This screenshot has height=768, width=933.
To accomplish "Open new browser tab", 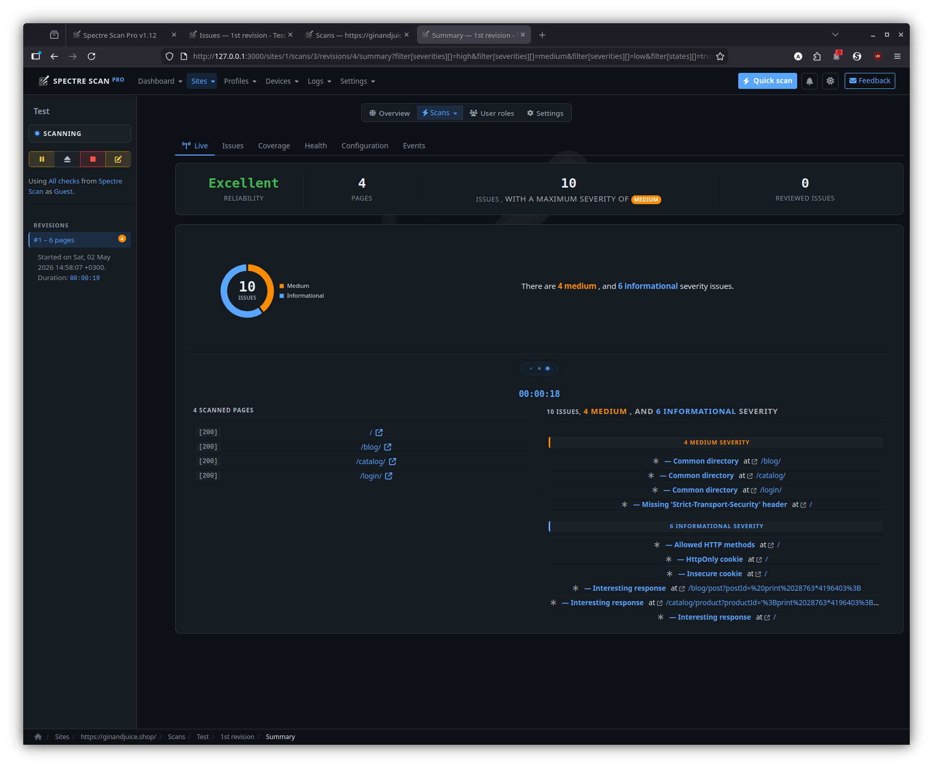I will [x=542, y=35].
